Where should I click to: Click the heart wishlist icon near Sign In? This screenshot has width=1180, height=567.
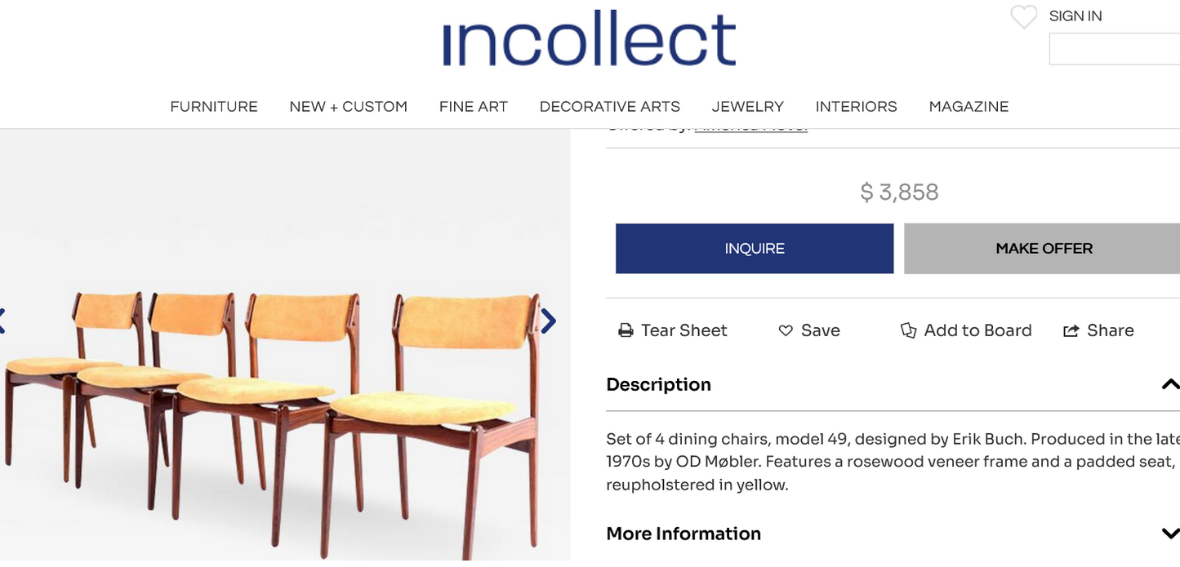[x=1023, y=16]
